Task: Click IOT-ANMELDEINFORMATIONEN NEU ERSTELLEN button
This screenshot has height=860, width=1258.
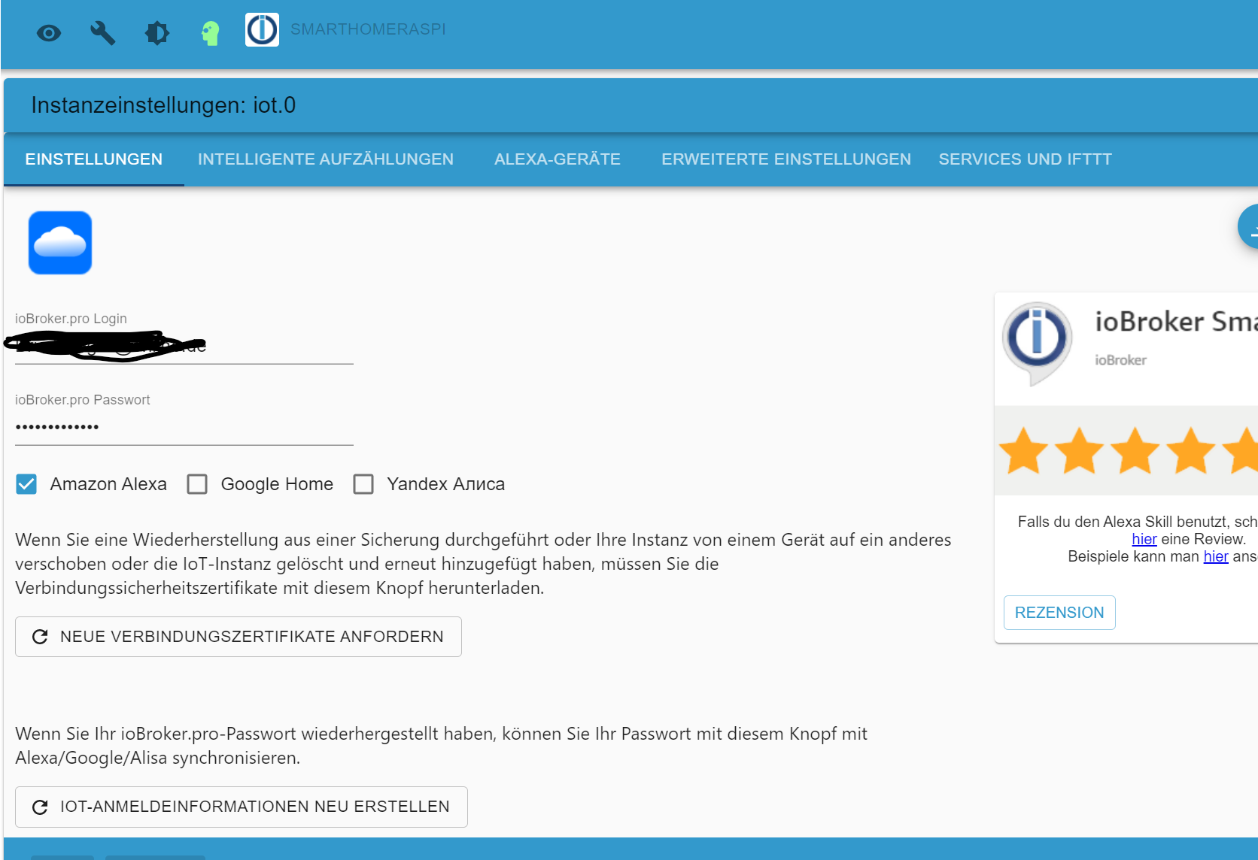Action: pos(242,807)
